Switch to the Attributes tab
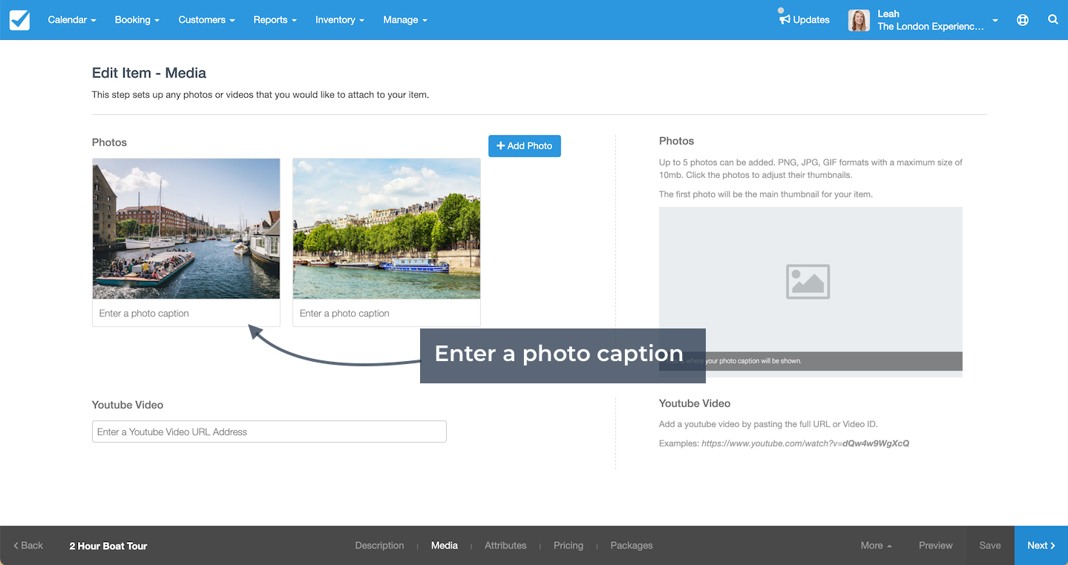Screen dimensions: 1068x565 point(505,546)
